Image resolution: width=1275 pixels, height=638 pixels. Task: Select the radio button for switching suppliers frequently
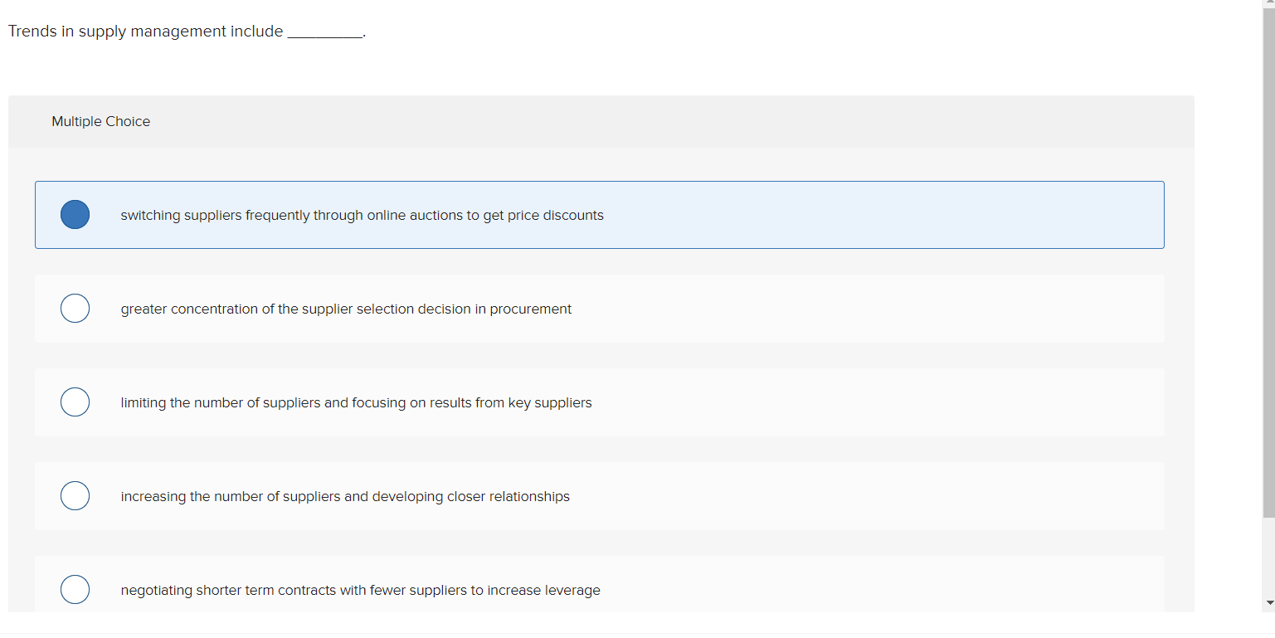click(75, 215)
